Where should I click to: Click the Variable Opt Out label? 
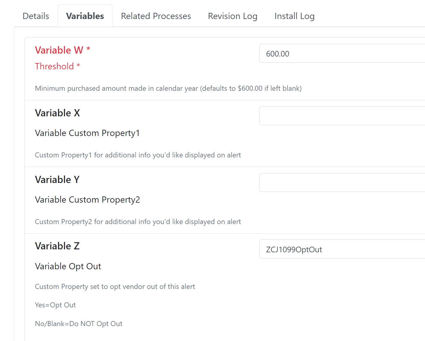click(x=68, y=266)
